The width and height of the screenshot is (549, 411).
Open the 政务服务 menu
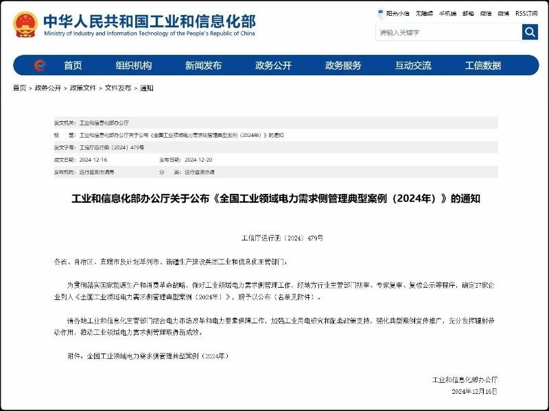click(342, 65)
